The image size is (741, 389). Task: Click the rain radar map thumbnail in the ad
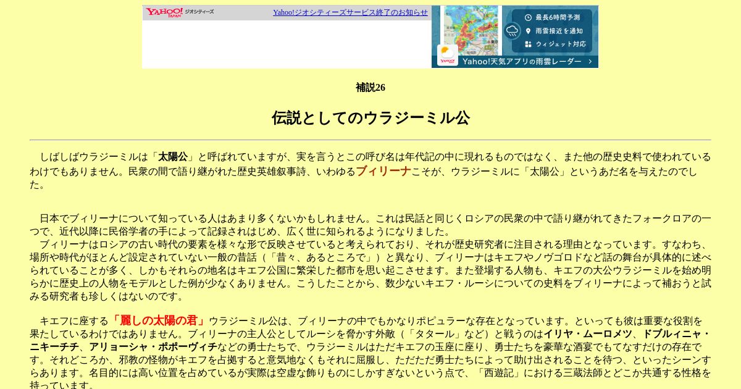471,30
